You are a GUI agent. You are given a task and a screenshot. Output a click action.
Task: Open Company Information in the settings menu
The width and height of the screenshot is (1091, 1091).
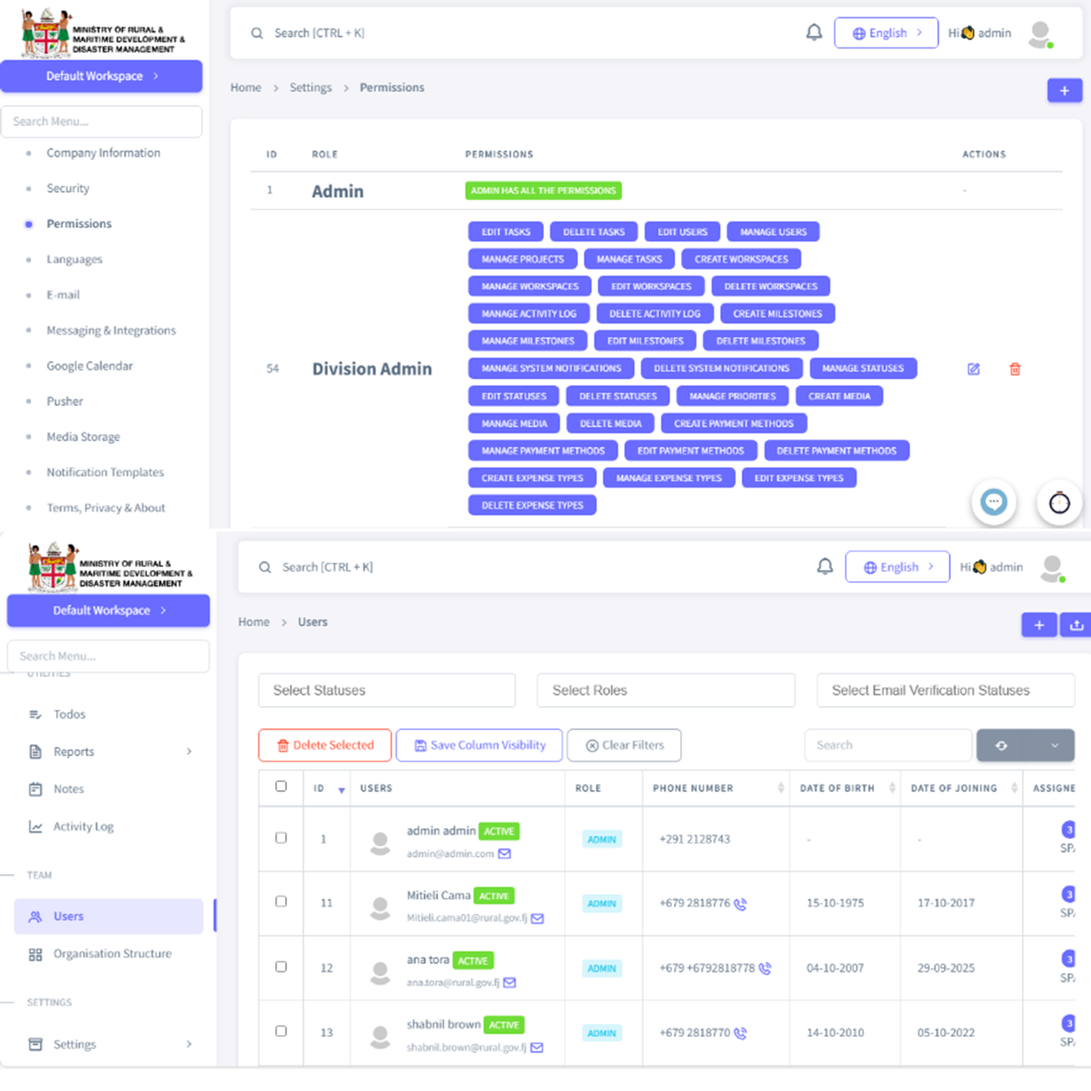click(x=103, y=153)
